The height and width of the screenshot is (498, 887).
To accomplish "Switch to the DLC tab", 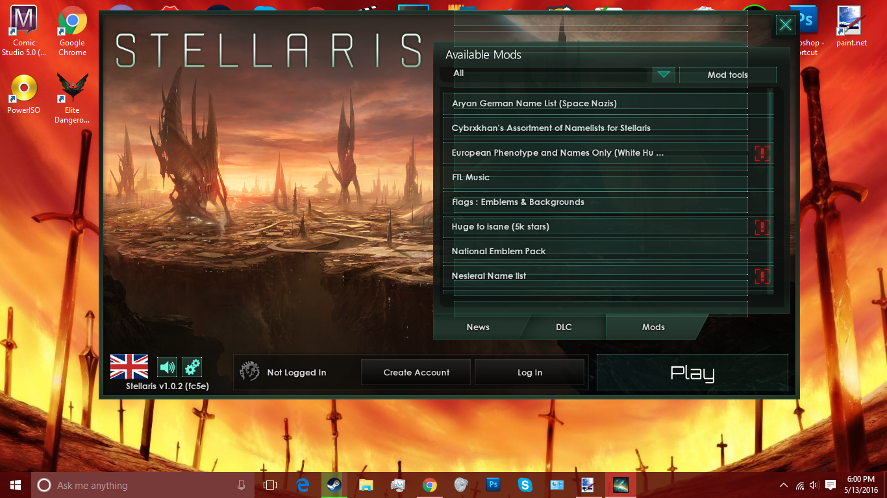I will tap(563, 327).
